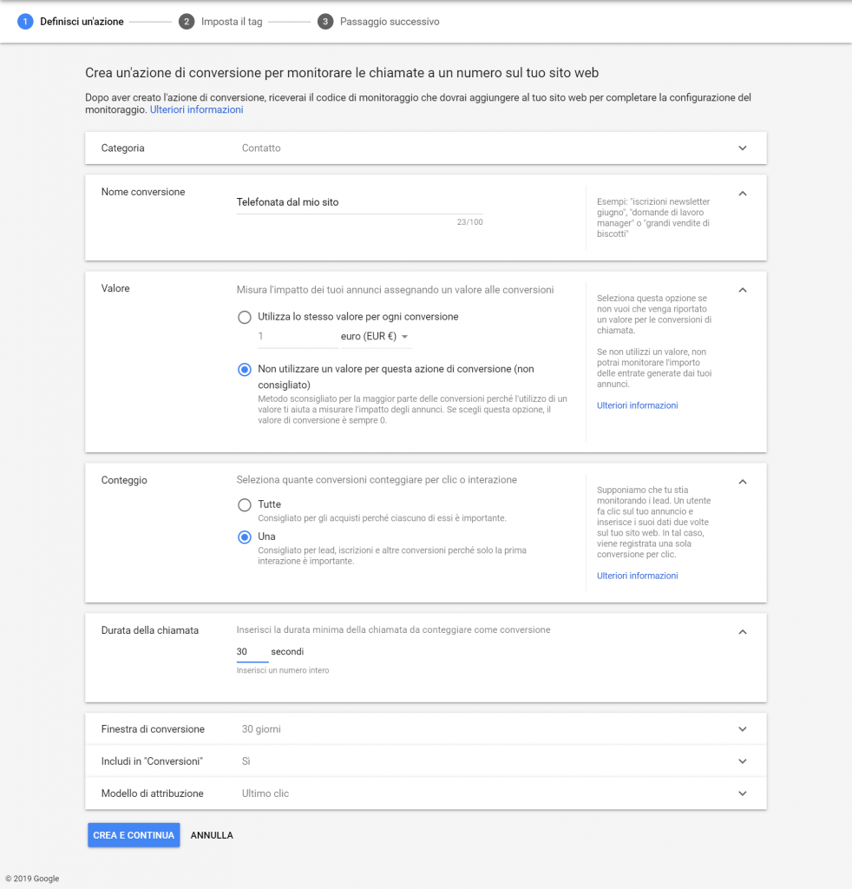Open the euro (EUR €) currency dropdown
This screenshot has height=889, width=852.
[x=376, y=337]
